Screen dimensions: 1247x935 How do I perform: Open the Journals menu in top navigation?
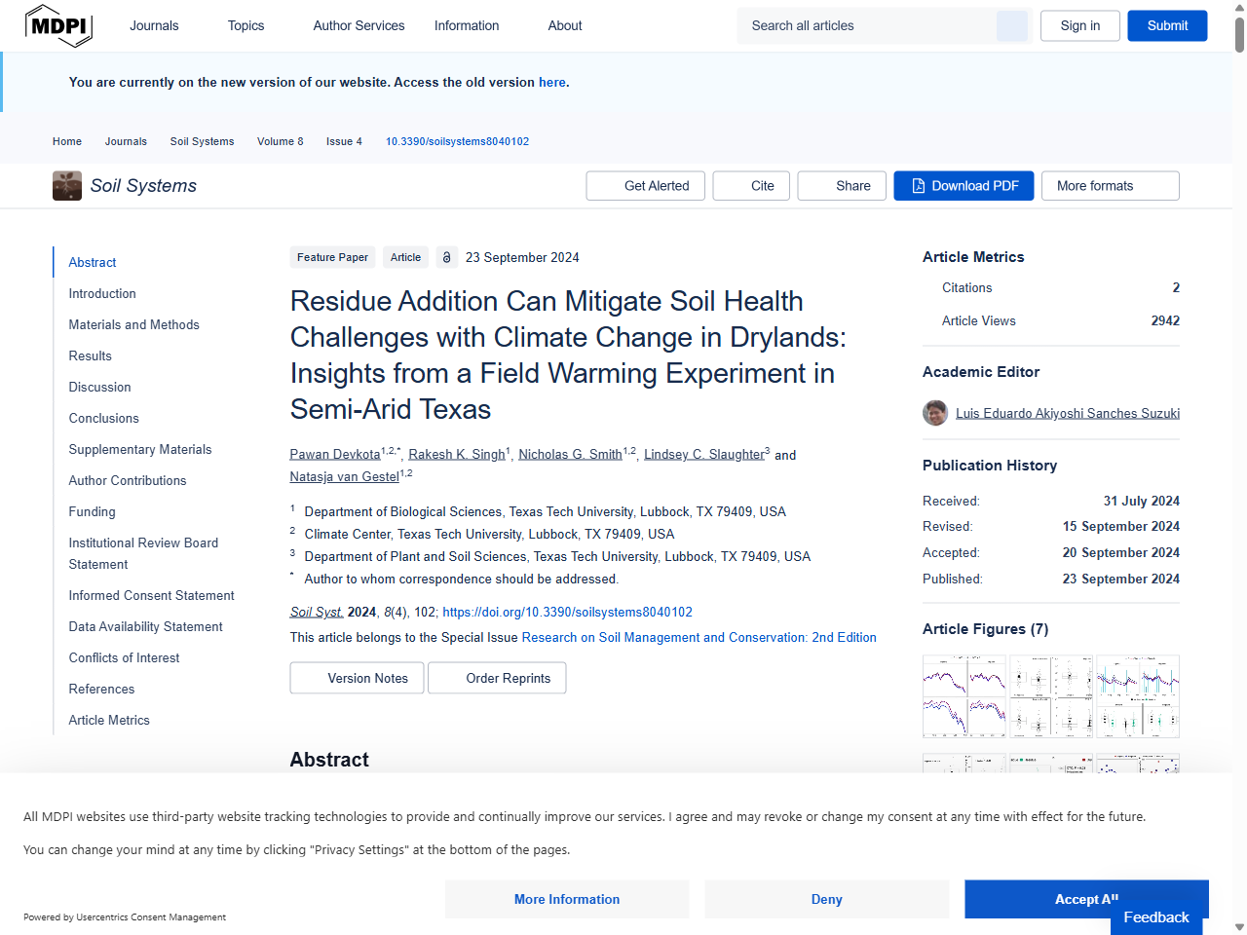click(x=154, y=25)
